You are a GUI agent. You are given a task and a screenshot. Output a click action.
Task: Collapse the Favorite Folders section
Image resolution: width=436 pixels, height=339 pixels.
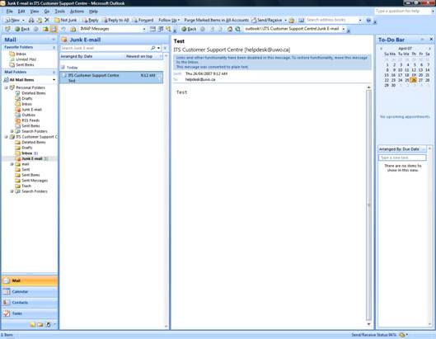[x=54, y=48]
